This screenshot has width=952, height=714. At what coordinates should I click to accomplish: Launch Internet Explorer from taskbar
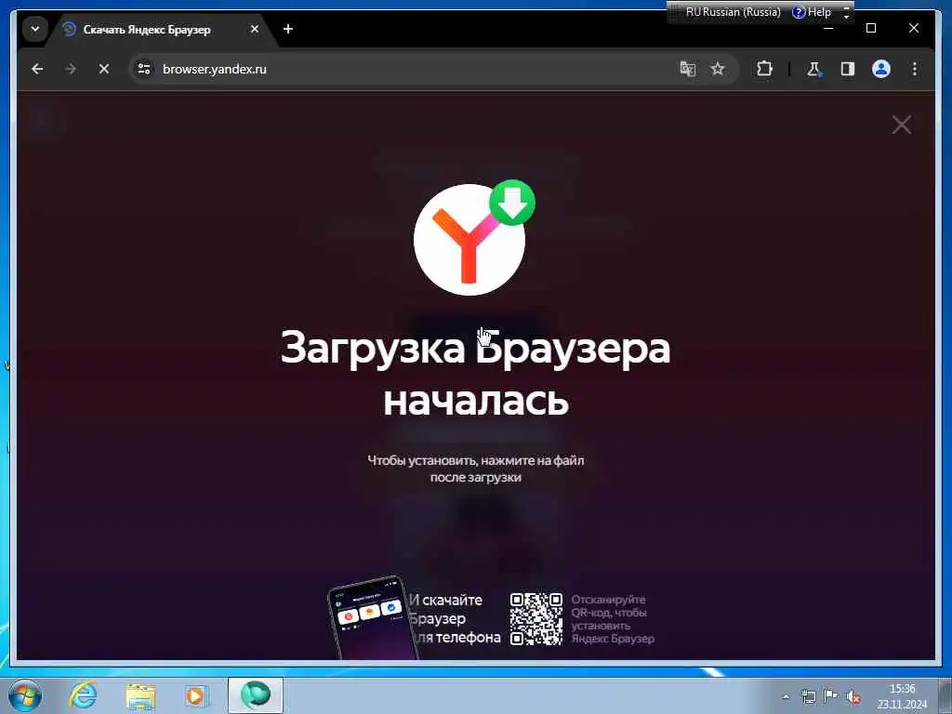point(83,695)
